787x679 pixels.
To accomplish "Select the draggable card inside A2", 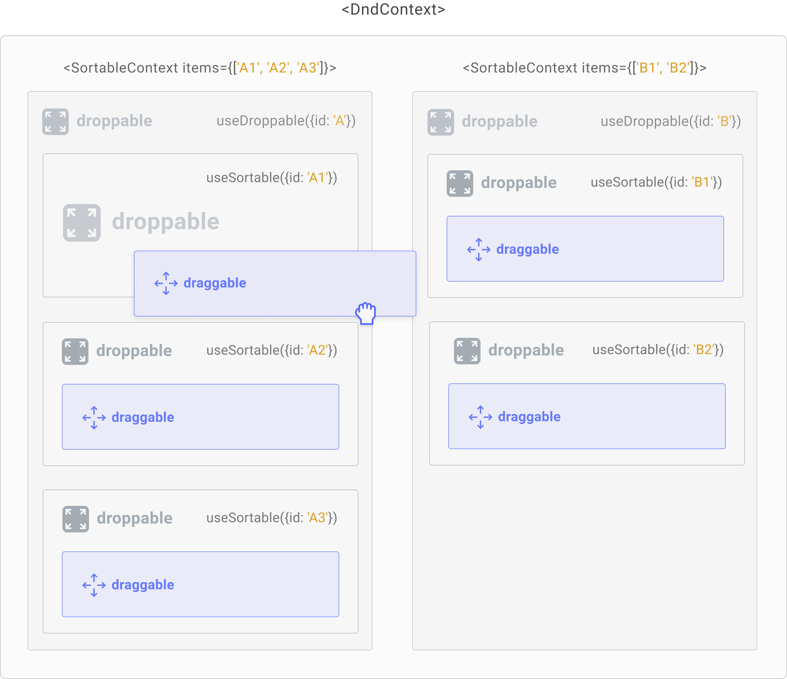I will [x=201, y=417].
